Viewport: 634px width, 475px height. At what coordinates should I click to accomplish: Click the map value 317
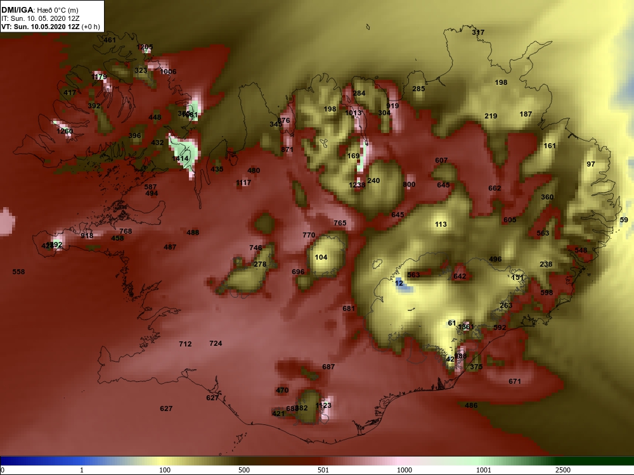coord(478,32)
